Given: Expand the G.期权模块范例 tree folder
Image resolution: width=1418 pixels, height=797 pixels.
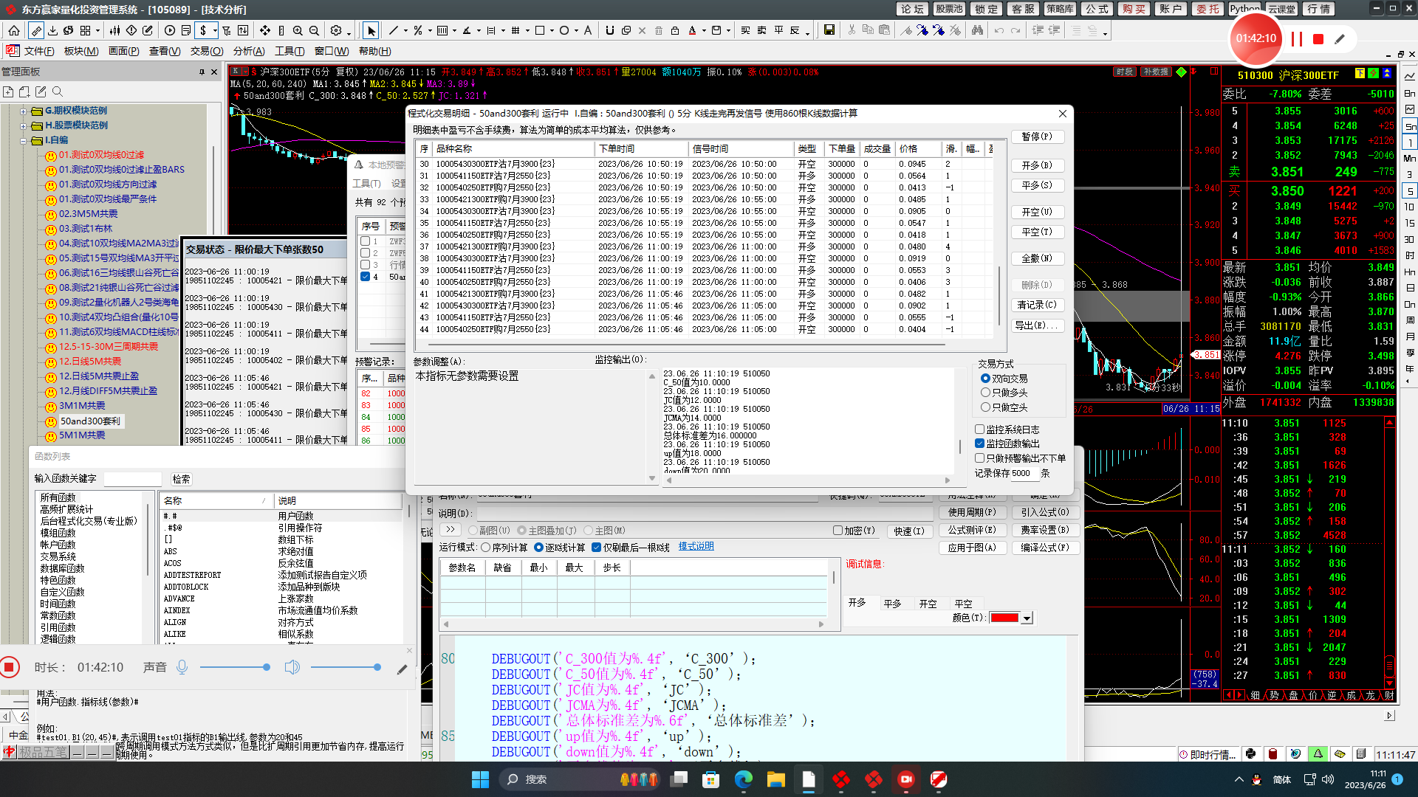Looking at the screenshot, I should coord(23,111).
